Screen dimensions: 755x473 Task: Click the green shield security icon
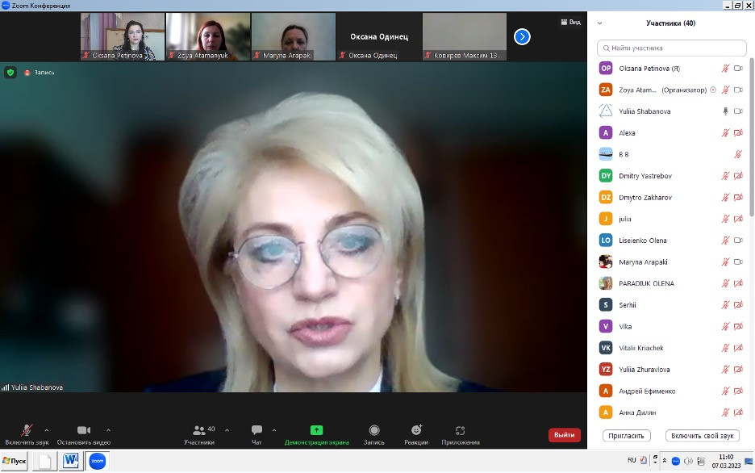[10, 73]
